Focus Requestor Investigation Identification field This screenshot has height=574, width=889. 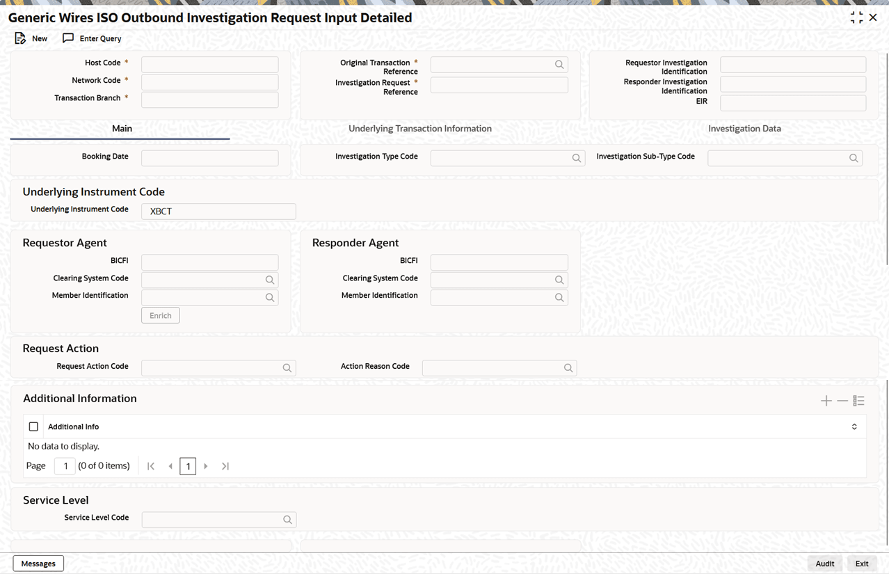793,65
